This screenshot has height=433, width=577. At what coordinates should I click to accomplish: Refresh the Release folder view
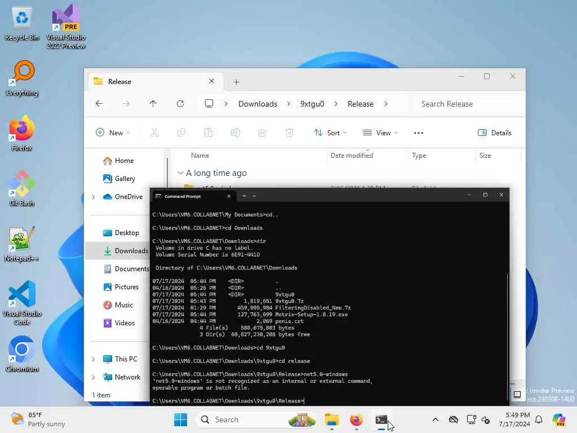(x=180, y=104)
